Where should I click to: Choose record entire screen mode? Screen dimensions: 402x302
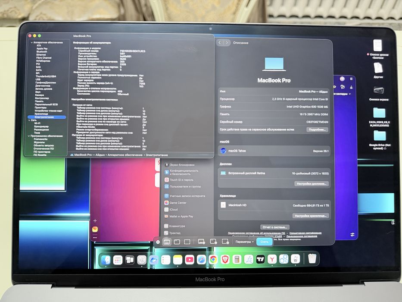pyautogui.click(x=202, y=242)
